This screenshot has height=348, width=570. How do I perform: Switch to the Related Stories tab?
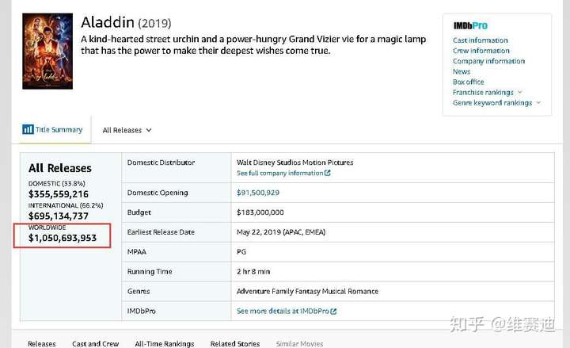click(235, 343)
